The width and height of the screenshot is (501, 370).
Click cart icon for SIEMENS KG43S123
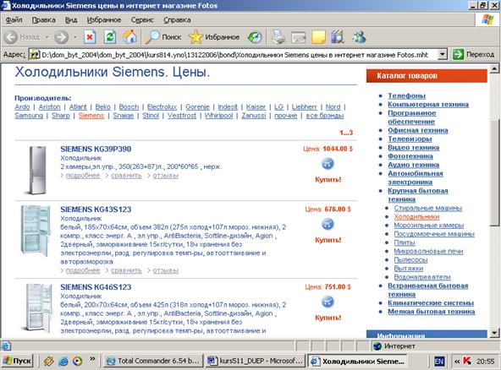coord(328,224)
